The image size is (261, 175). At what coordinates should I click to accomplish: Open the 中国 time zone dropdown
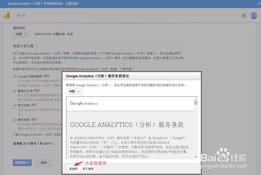[x=21, y=34]
